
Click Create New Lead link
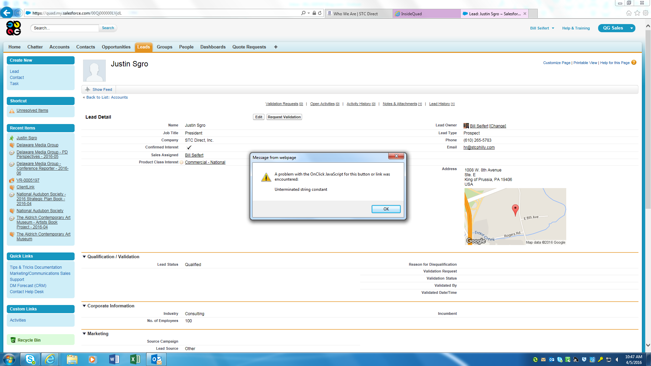click(x=14, y=72)
